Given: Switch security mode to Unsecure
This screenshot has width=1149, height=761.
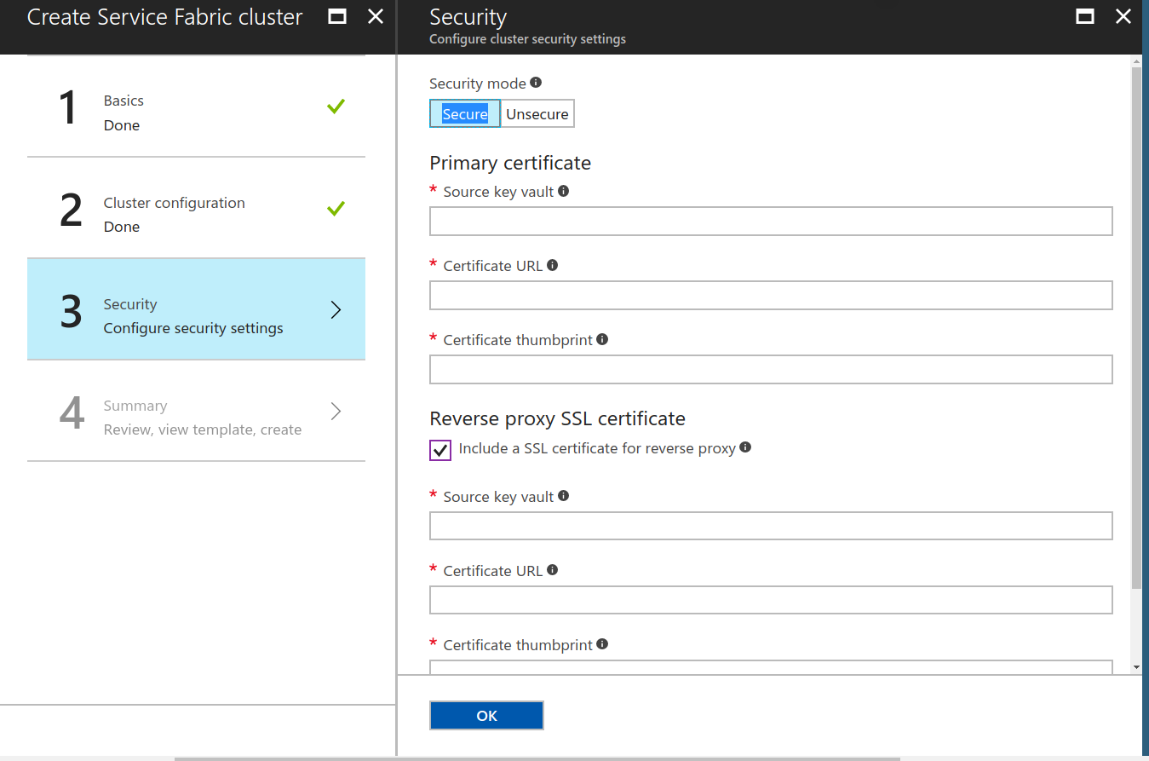Looking at the screenshot, I should [x=537, y=114].
